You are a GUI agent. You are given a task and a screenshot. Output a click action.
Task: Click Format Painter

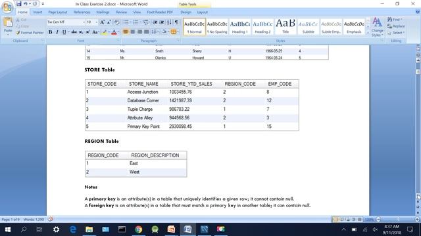(30, 33)
